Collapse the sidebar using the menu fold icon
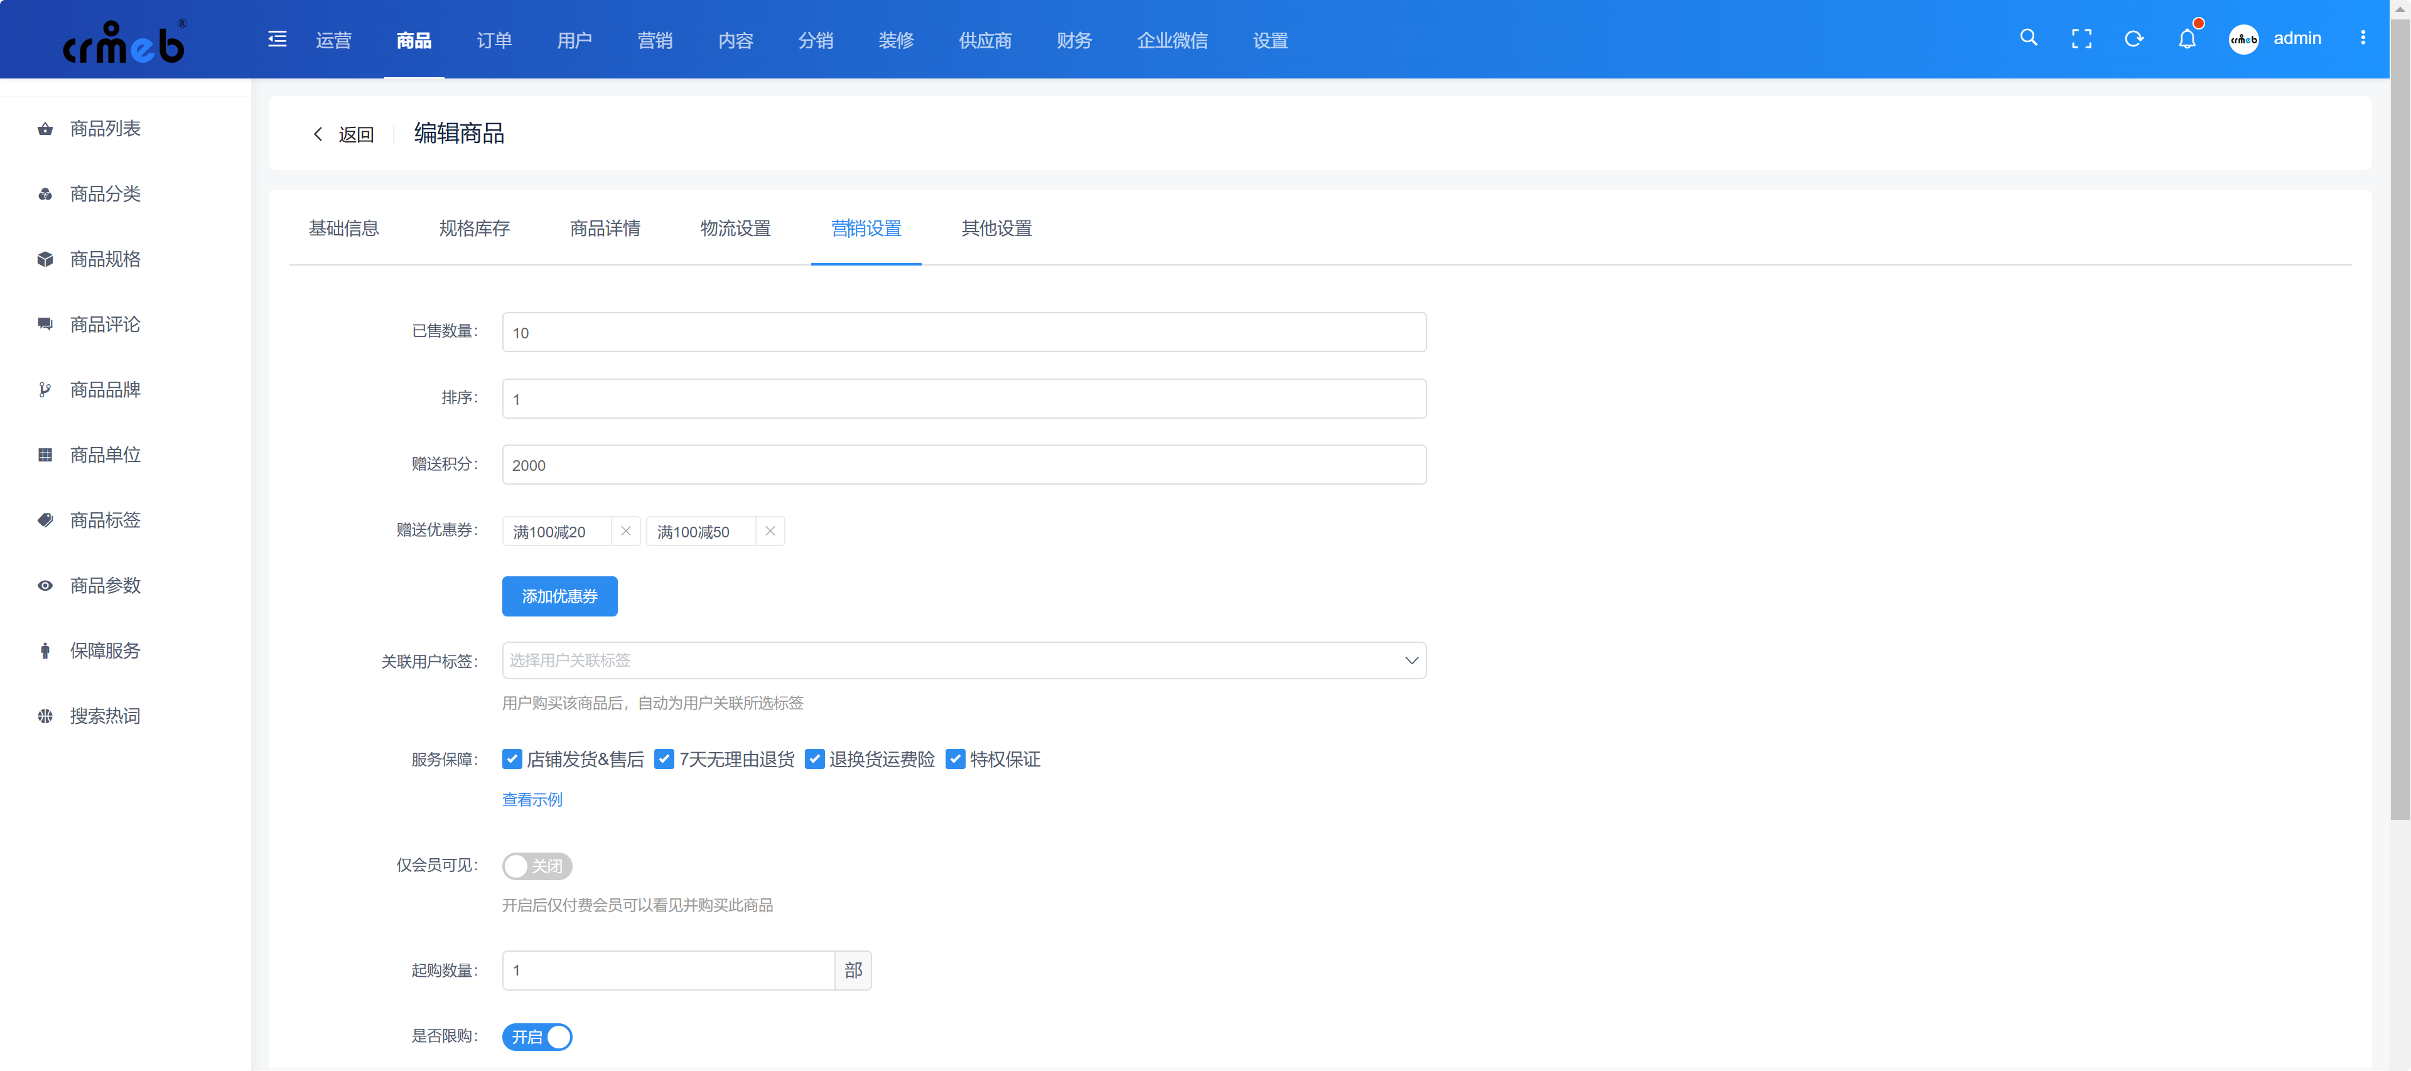 pyautogui.click(x=277, y=38)
